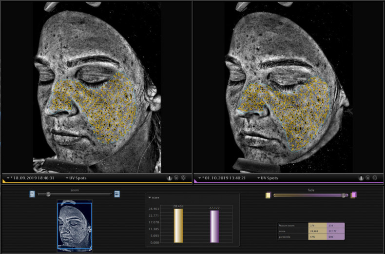The height and width of the screenshot is (254, 385).
Task: Click the purple 27.177 score bar
Action: [x=214, y=227]
